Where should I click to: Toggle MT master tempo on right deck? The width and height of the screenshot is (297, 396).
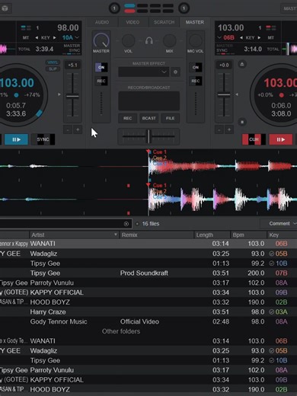(x=271, y=37)
